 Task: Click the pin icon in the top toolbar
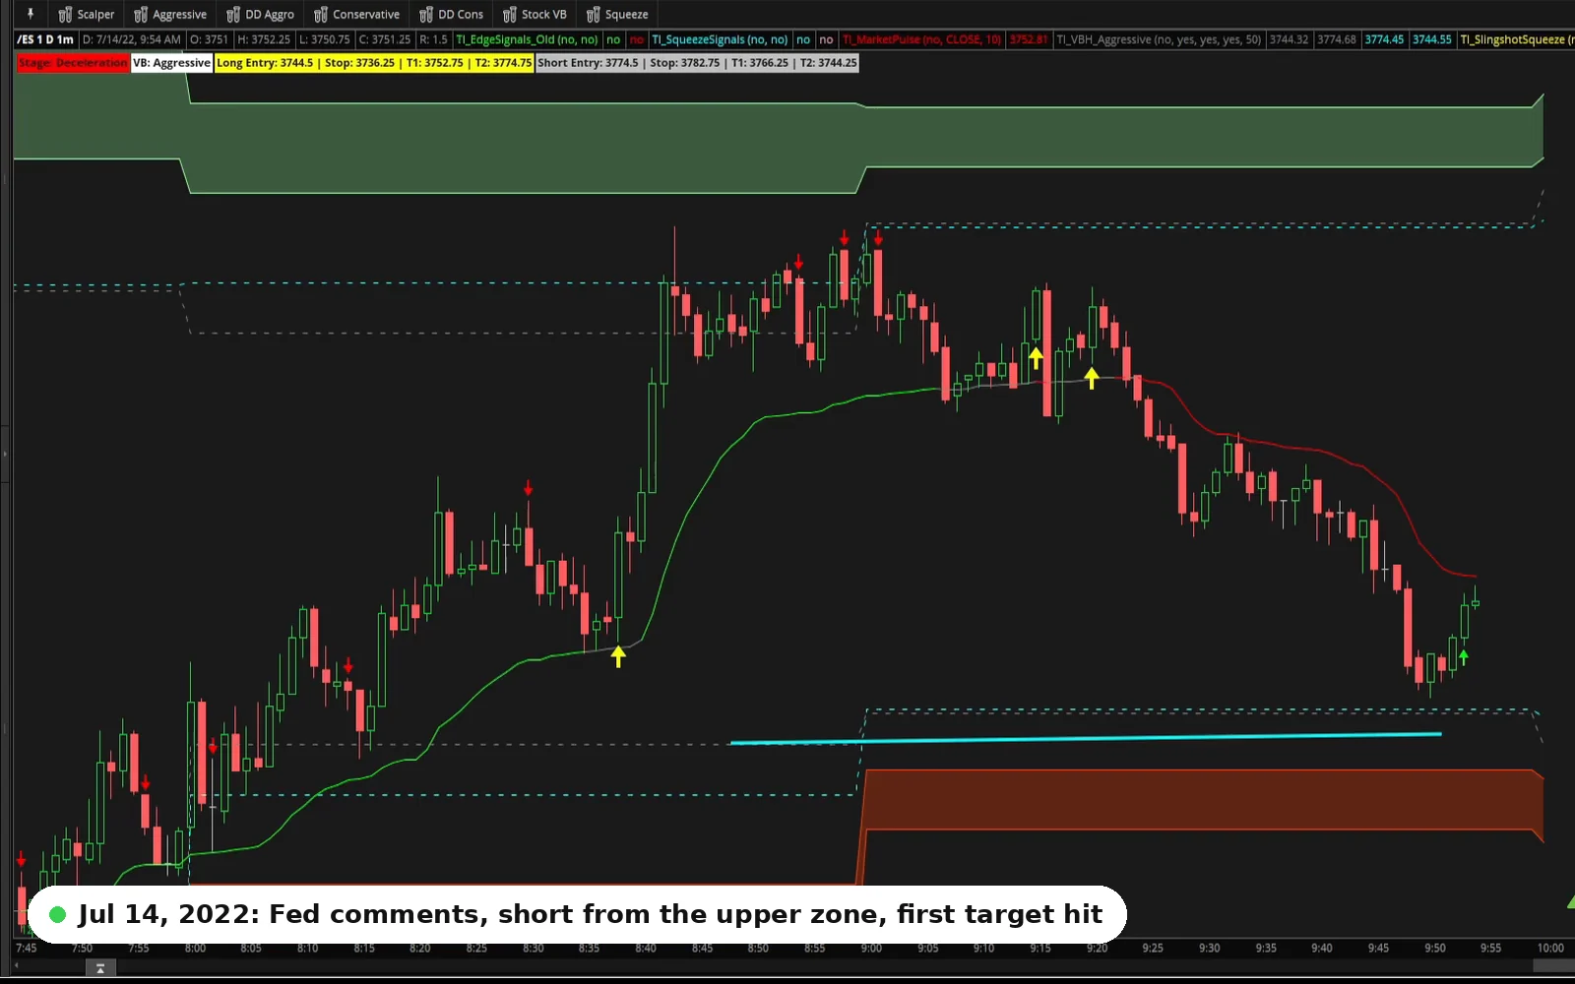[31, 14]
